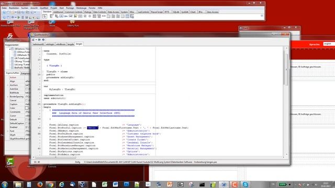The width and height of the screenshot is (335, 188).
Task: Switch to the langde editor tab
Action: click(x=71, y=44)
